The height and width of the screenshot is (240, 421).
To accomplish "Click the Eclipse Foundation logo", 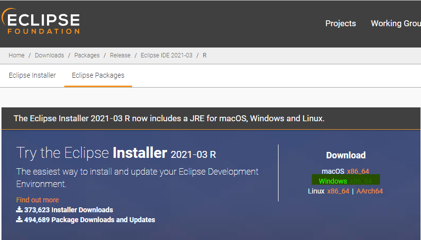I will [x=41, y=22].
